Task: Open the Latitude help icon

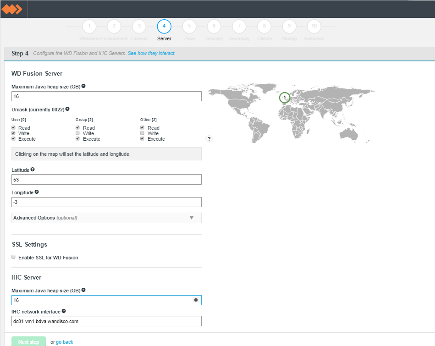Action: pos(33,170)
